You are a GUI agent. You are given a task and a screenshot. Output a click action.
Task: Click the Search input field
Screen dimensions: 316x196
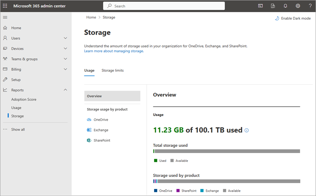164,6
